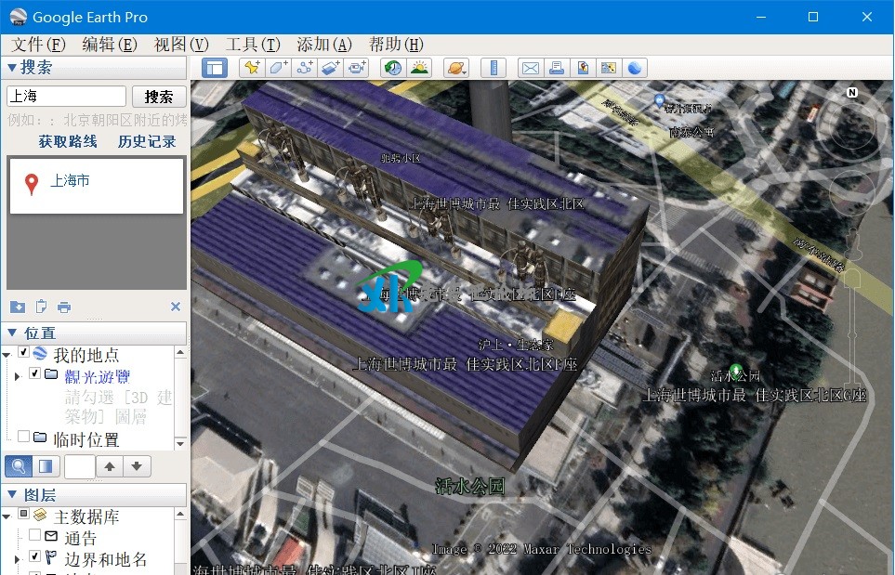Select the Add Path tool
The image size is (895, 575).
click(304, 68)
